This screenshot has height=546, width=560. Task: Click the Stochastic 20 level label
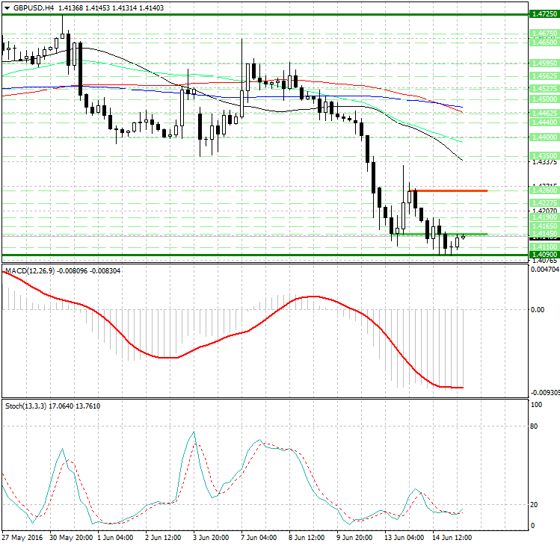[x=535, y=504]
